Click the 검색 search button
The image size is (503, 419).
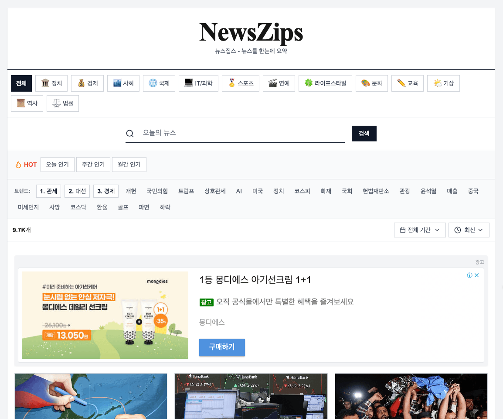point(364,134)
